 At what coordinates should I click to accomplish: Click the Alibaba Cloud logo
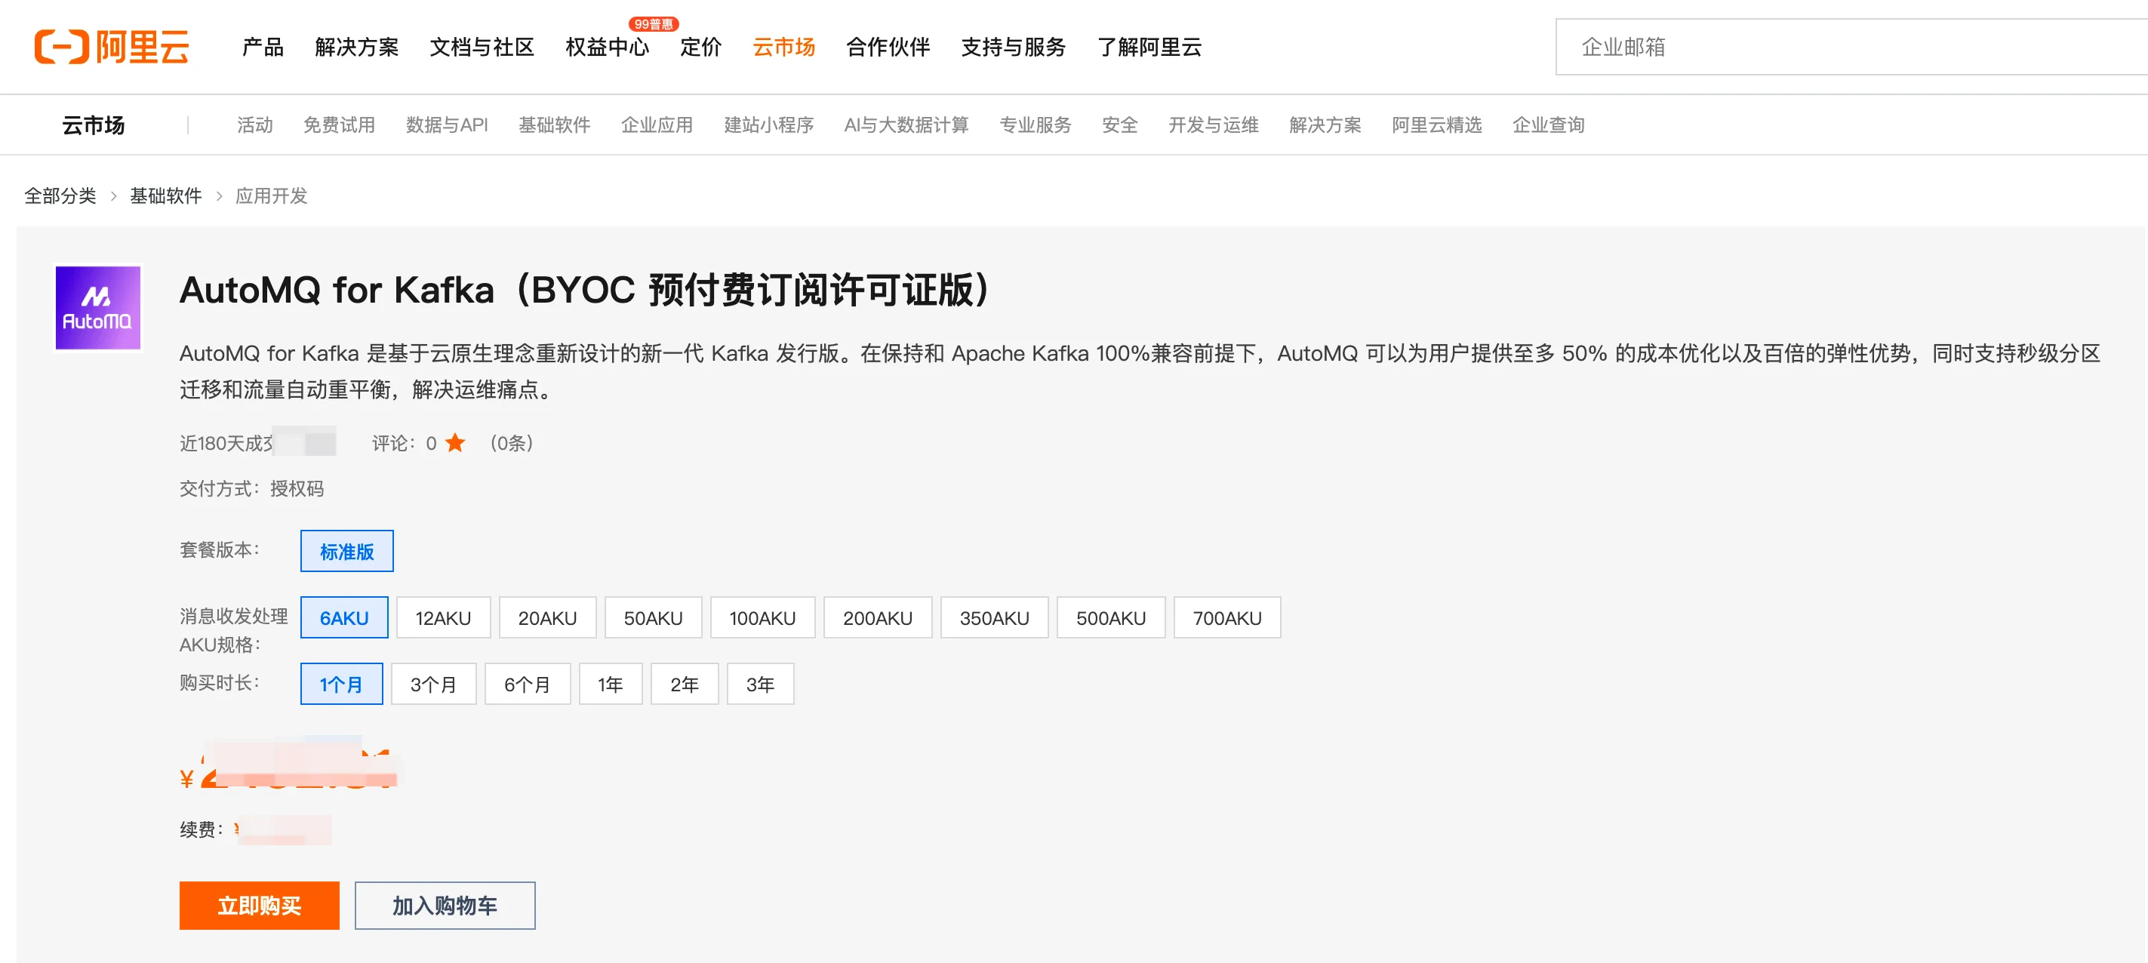[111, 47]
